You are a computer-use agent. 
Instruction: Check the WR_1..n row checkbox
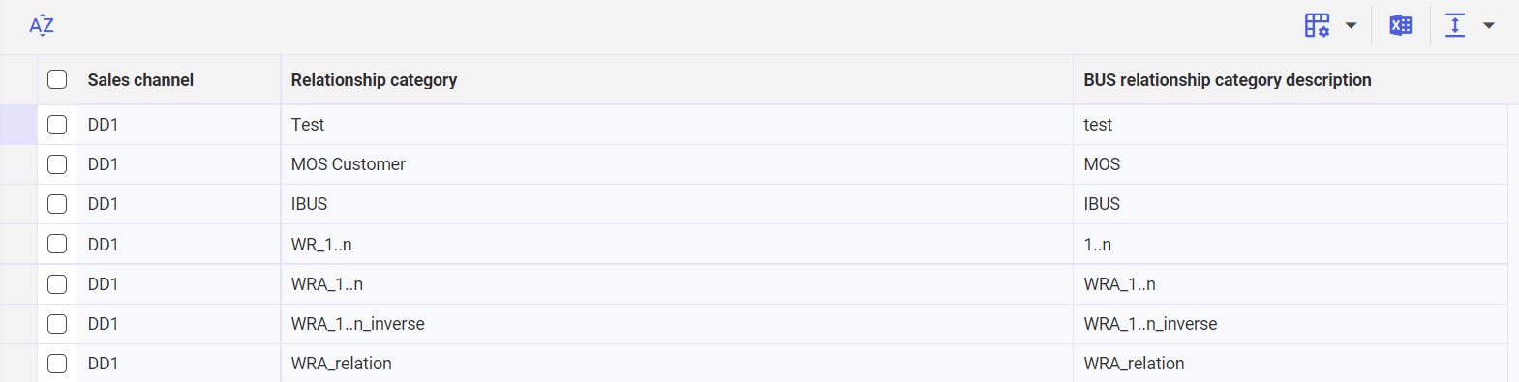57,244
